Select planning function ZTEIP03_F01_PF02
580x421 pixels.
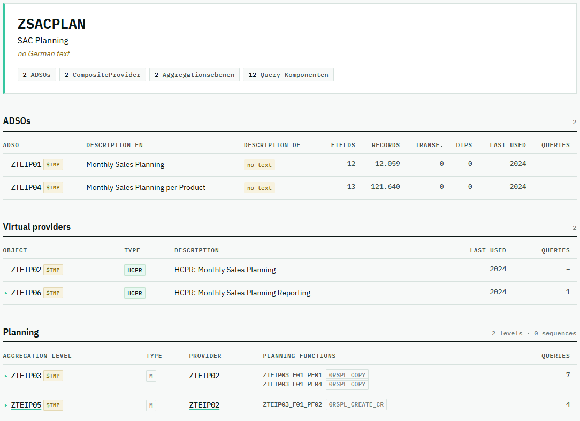293,405
